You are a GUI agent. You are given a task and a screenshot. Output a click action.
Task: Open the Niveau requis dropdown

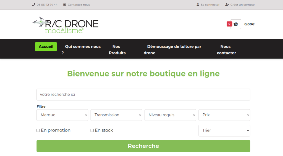(170, 115)
